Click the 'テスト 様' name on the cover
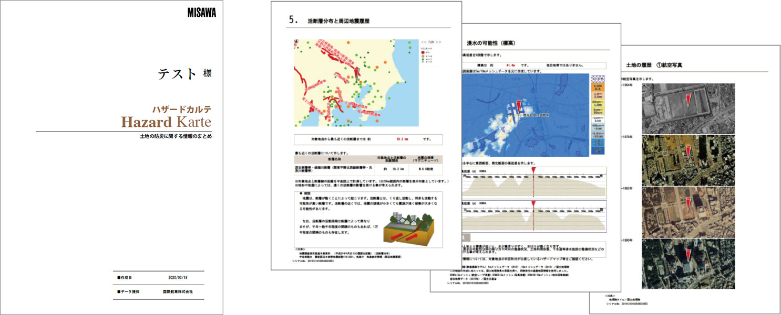 coord(185,74)
